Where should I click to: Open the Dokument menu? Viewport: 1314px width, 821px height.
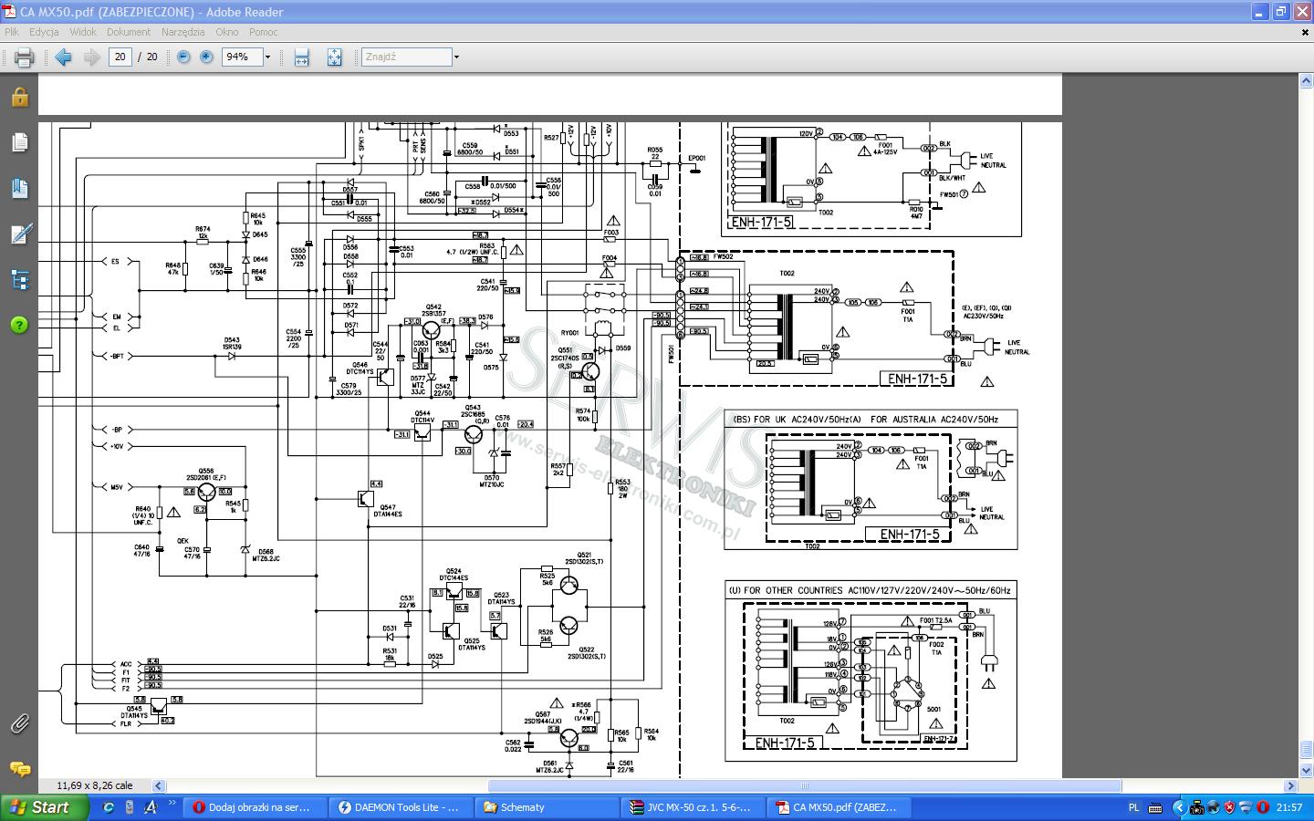[129, 32]
